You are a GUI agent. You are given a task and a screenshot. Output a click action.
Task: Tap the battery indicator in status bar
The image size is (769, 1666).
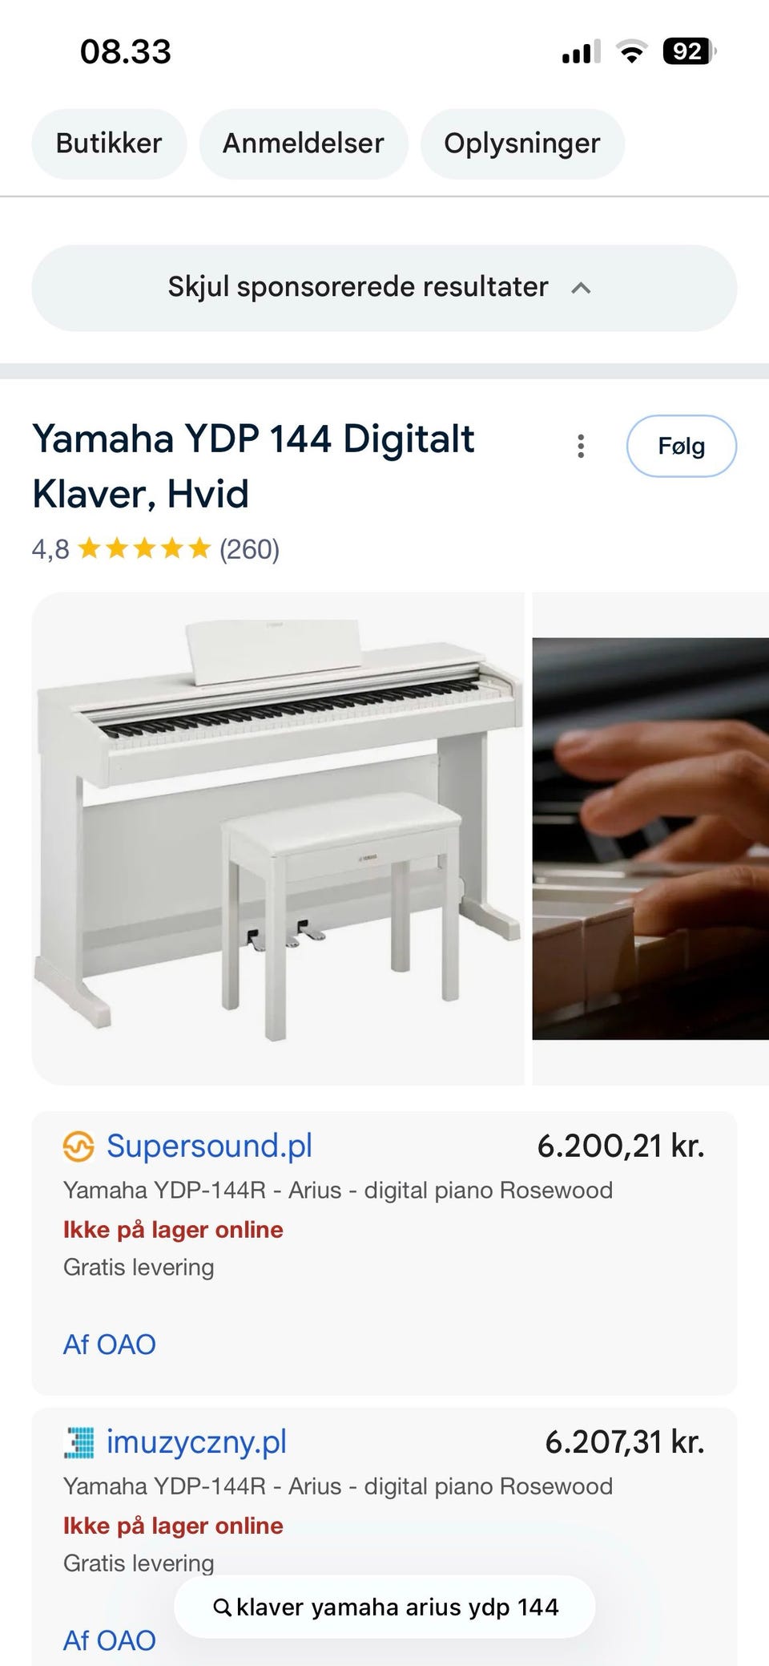pyautogui.click(x=689, y=52)
